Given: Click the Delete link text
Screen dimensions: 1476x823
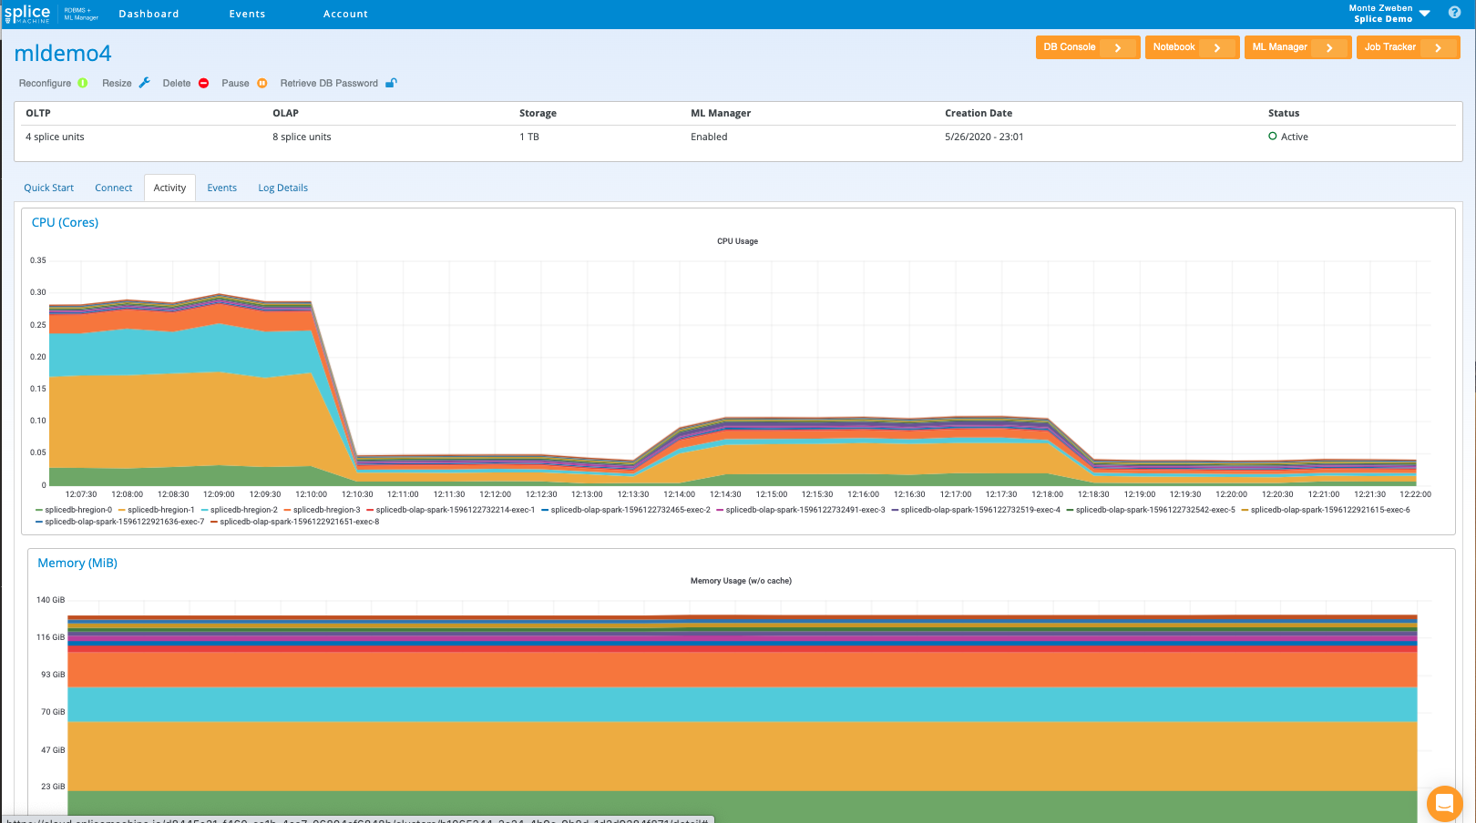Looking at the screenshot, I should [177, 83].
